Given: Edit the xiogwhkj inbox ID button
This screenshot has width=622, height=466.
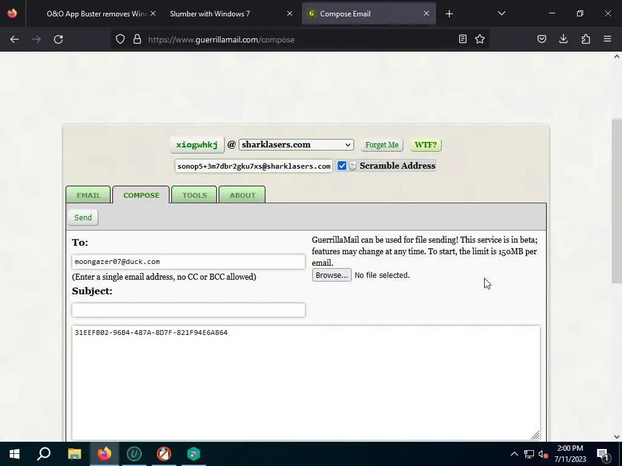Looking at the screenshot, I should pyautogui.click(x=197, y=144).
